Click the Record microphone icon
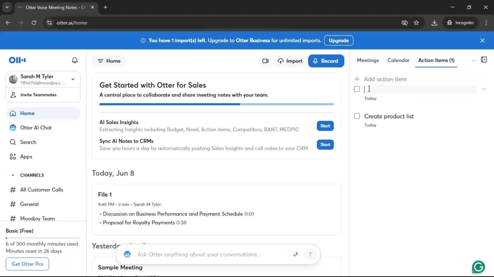Screen dimensions: 494x277 pyautogui.click(x=315, y=61)
